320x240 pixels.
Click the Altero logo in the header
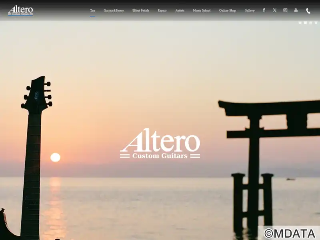[x=20, y=10]
